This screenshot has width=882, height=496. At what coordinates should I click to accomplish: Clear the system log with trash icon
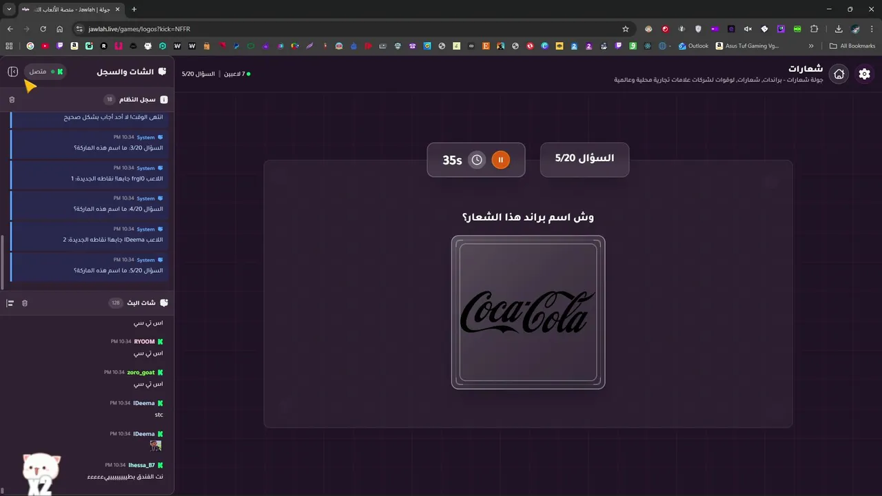click(x=12, y=100)
